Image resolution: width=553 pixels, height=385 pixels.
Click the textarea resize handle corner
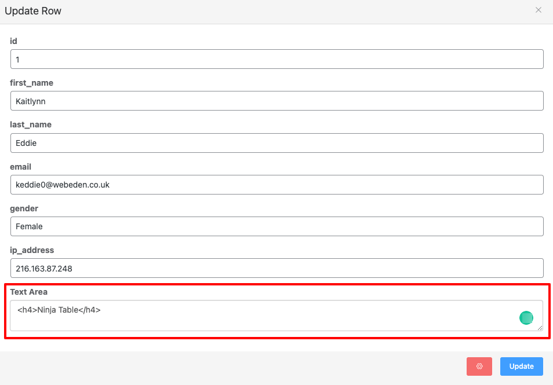tap(540, 328)
